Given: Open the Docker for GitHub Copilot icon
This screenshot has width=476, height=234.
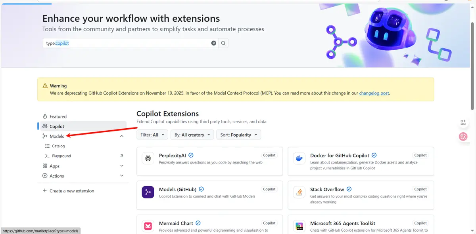Looking at the screenshot, I should (x=299, y=158).
